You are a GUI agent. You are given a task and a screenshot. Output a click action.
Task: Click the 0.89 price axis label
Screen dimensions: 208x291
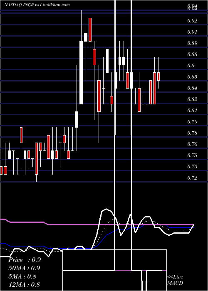192,43
